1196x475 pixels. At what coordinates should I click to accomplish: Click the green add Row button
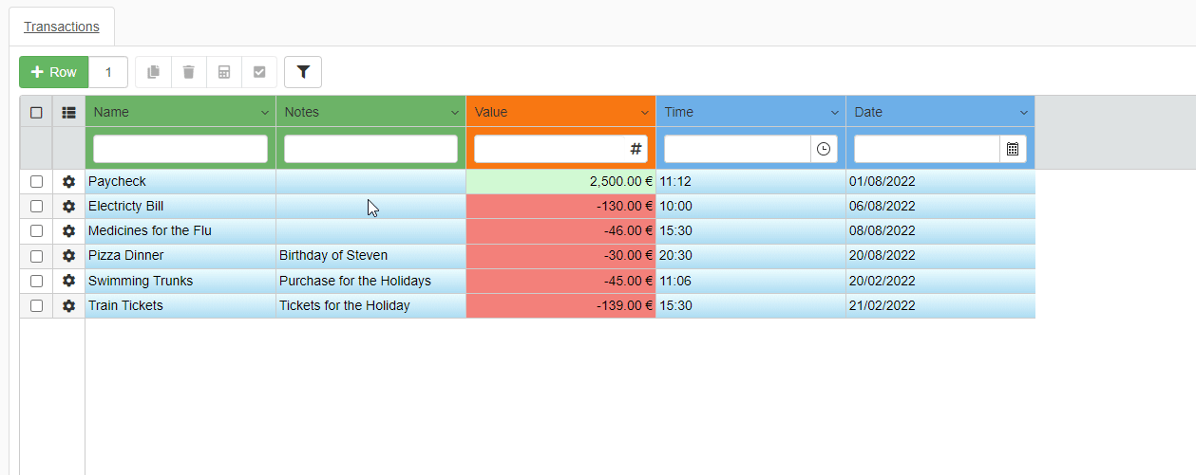click(x=54, y=72)
